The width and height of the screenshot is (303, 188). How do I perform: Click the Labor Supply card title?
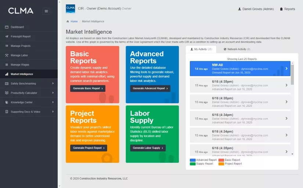[x=142, y=117]
